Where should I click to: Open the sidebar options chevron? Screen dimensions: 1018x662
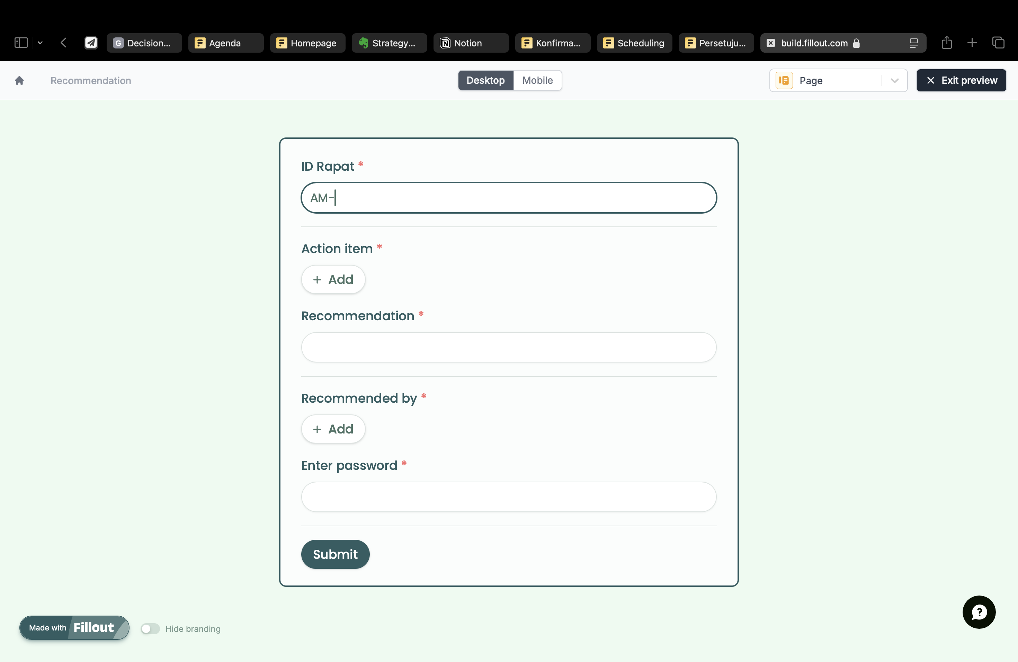coord(40,43)
